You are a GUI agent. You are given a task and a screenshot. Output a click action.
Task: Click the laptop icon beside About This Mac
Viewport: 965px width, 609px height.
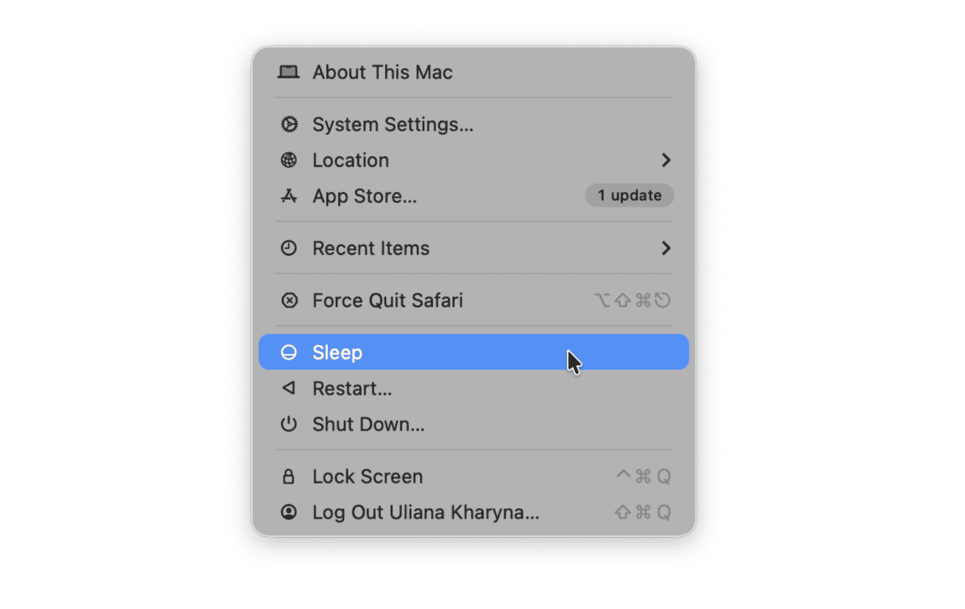tap(289, 72)
